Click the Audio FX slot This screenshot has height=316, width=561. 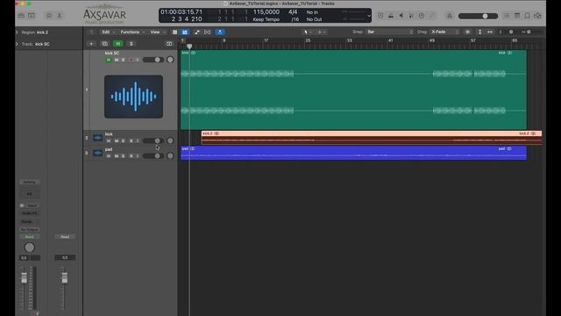pyautogui.click(x=29, y=213)
